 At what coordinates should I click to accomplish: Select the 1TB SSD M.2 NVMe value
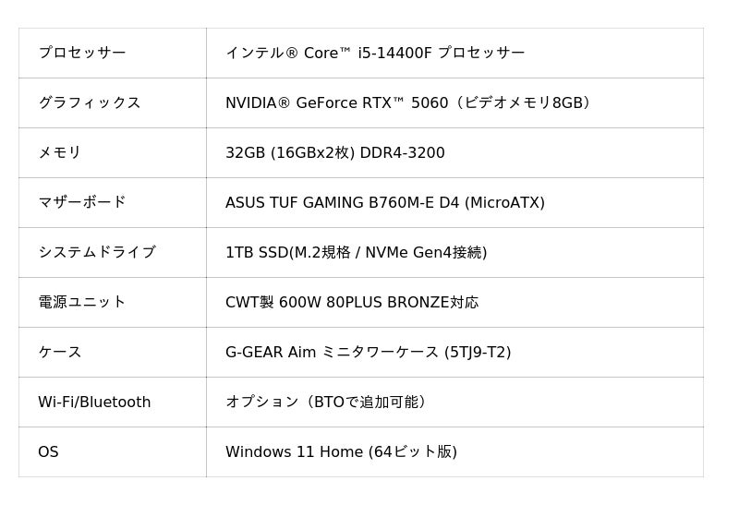(357, 252)
